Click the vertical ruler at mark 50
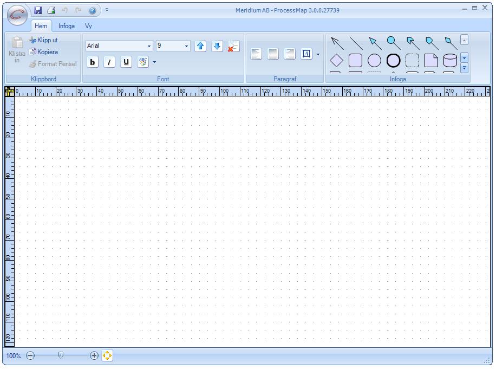Viewport: 496px width, 369px height. coord(9,196)
